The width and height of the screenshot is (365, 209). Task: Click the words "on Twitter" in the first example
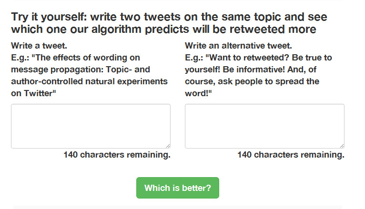pos(31,93)
